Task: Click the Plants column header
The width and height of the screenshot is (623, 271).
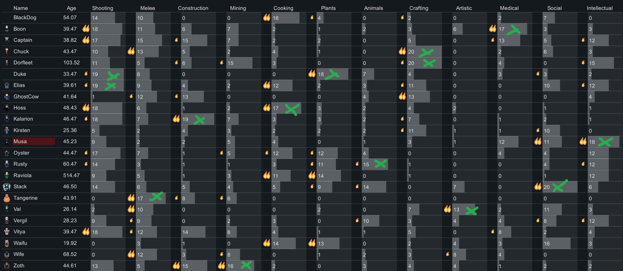Action: tap(328, 8)
